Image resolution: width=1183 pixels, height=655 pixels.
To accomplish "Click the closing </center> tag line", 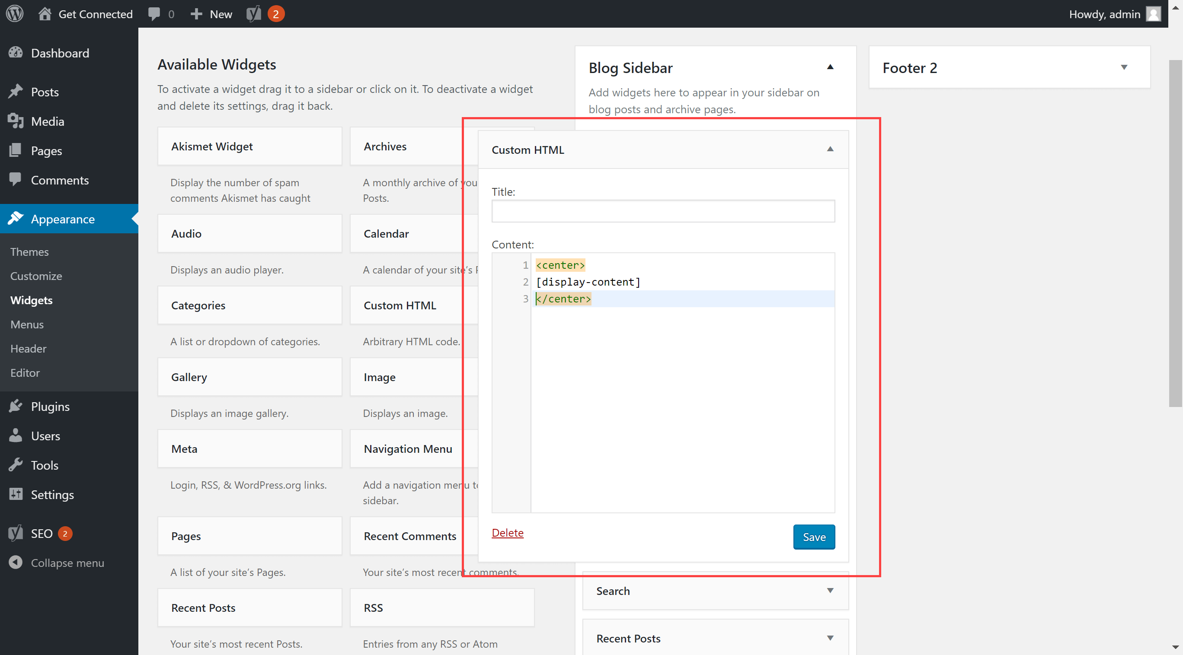I will click(x=563, y=299).
